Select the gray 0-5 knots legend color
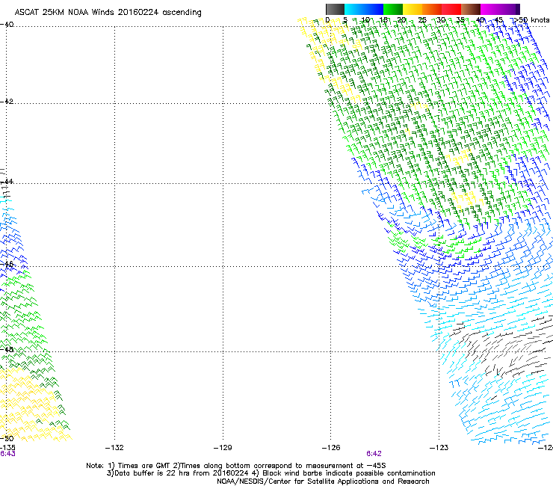 click(335, 9)
